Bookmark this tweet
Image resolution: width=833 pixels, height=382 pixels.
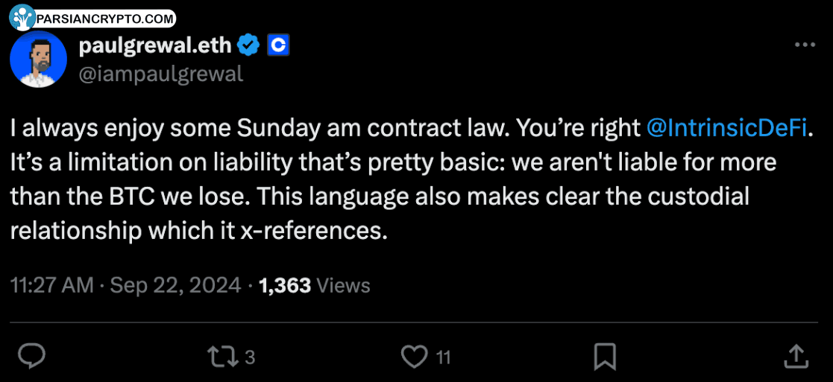pos(604,357)
